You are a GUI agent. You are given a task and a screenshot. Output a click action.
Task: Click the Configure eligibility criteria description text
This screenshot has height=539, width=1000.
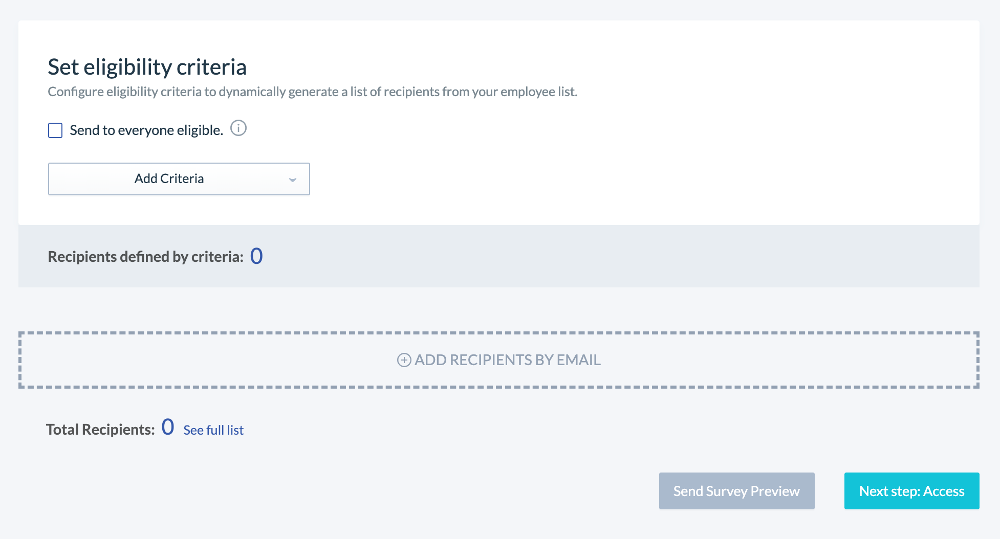[313, 92]
